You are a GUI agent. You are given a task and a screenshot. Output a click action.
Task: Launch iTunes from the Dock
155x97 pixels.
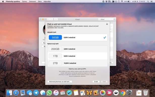[56, 93]
